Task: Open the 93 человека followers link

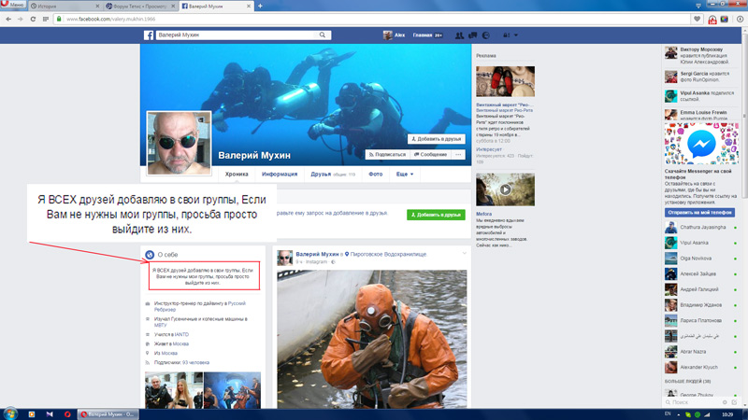Action: [195, 363]
